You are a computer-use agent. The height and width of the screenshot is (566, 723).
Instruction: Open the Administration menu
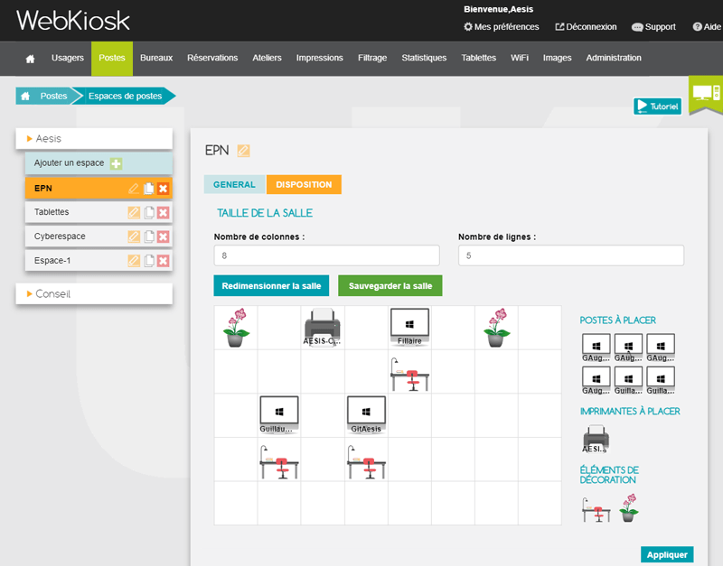coord(614,58)
